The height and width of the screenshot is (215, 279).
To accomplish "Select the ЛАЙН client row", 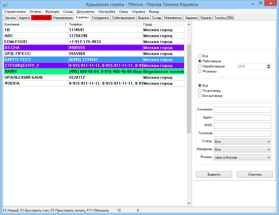I will 94,71.
